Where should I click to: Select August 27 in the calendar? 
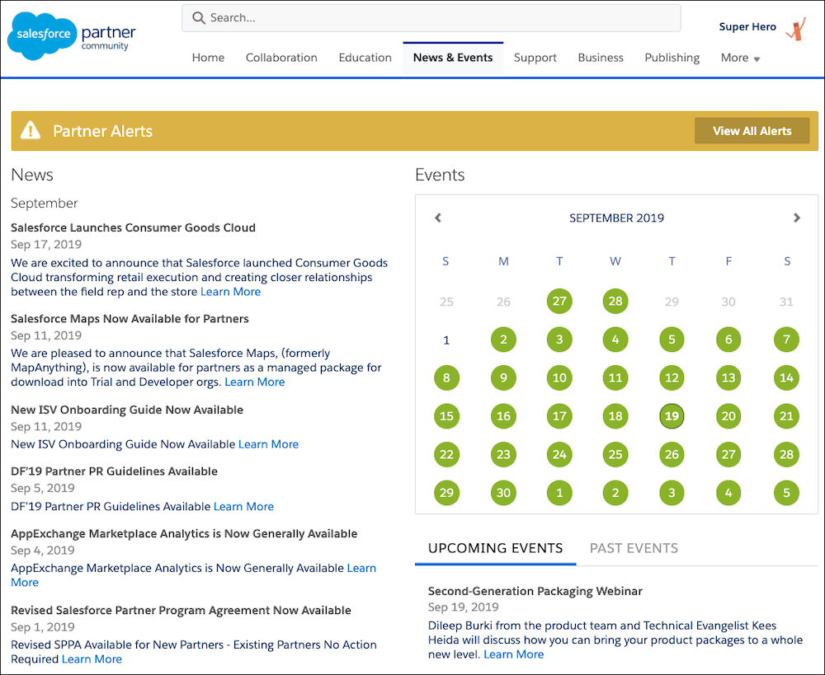559,301
